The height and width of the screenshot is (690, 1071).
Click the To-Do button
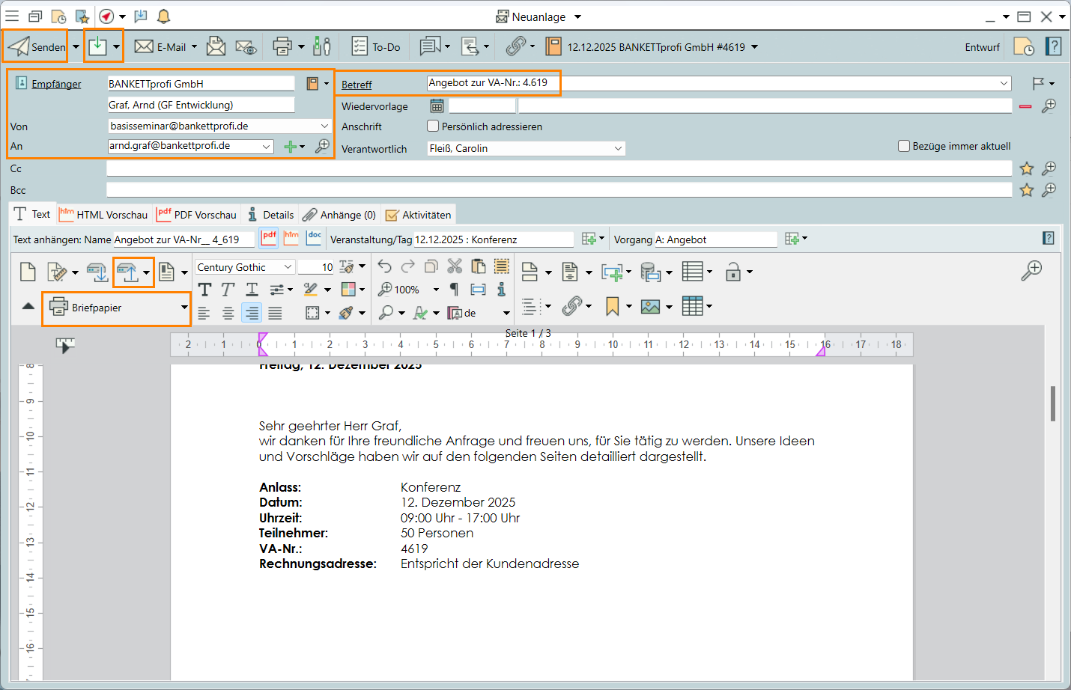376,46
